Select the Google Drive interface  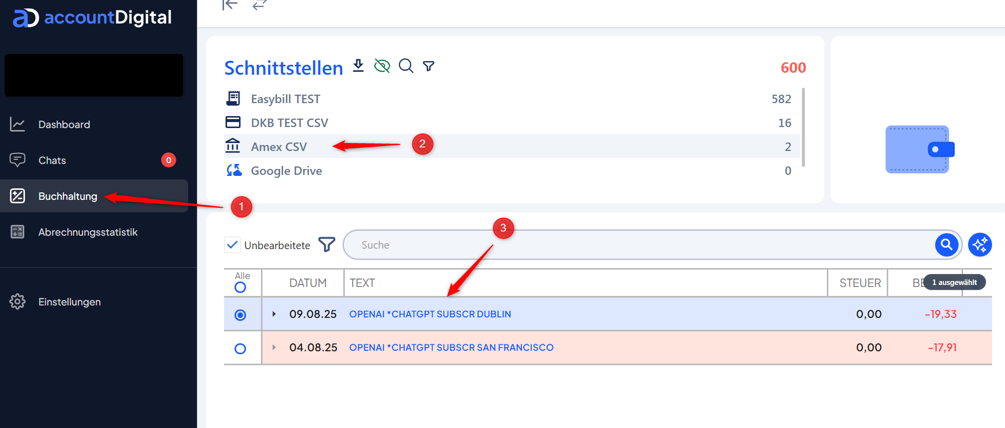pos(512,170)
